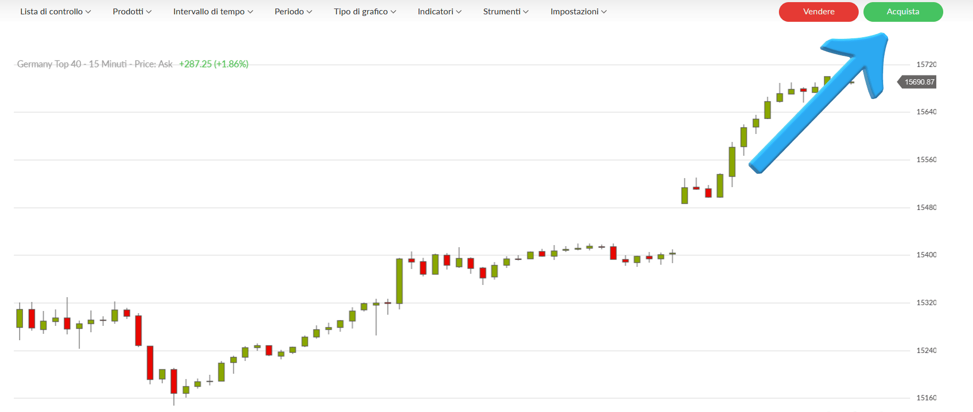The height and width of the screenshot is (412, 973).
Task: Click the 15240 price axis label
Action: [x=926, y=350]
